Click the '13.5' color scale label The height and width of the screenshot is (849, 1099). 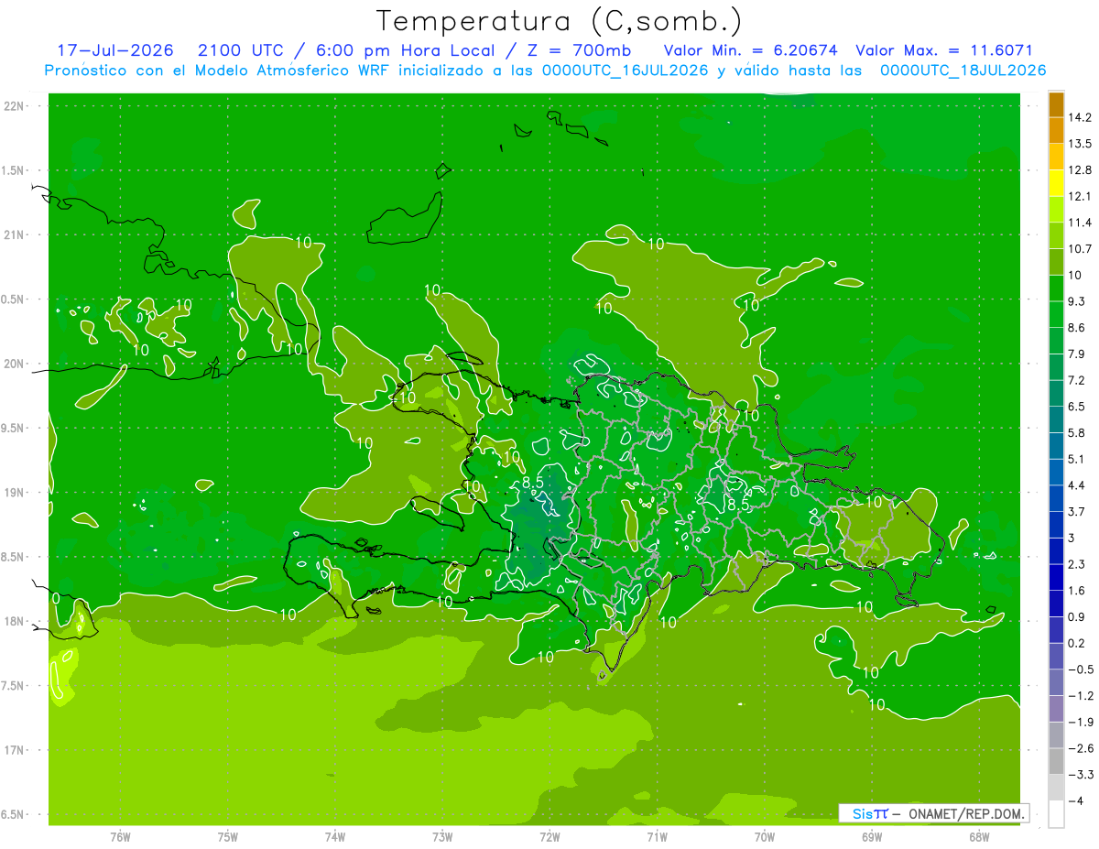click(x=1082, y=144)
